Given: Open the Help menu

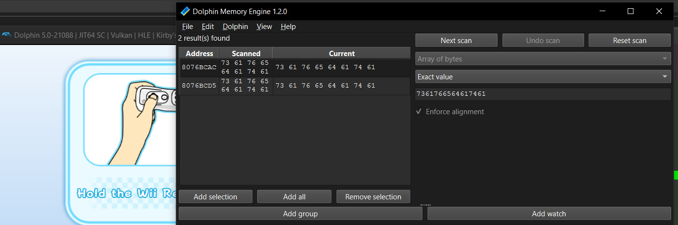Looking at the screenshot, I should [288, 27].
